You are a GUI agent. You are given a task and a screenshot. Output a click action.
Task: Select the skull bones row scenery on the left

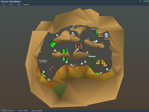[x=43, y=61]
